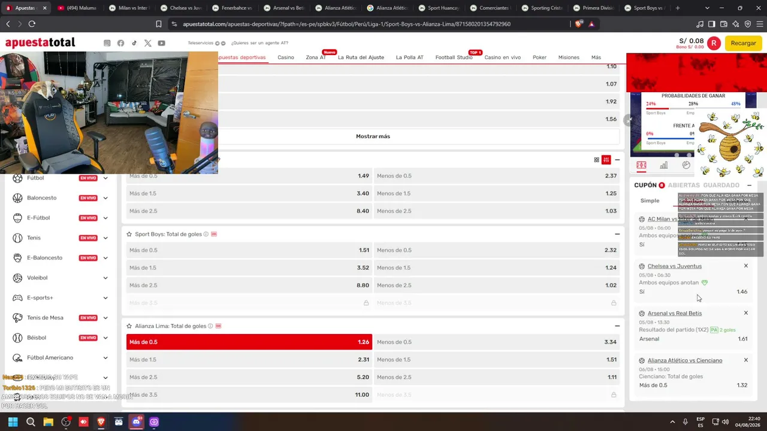Open Windows taskbar Search

31,422
